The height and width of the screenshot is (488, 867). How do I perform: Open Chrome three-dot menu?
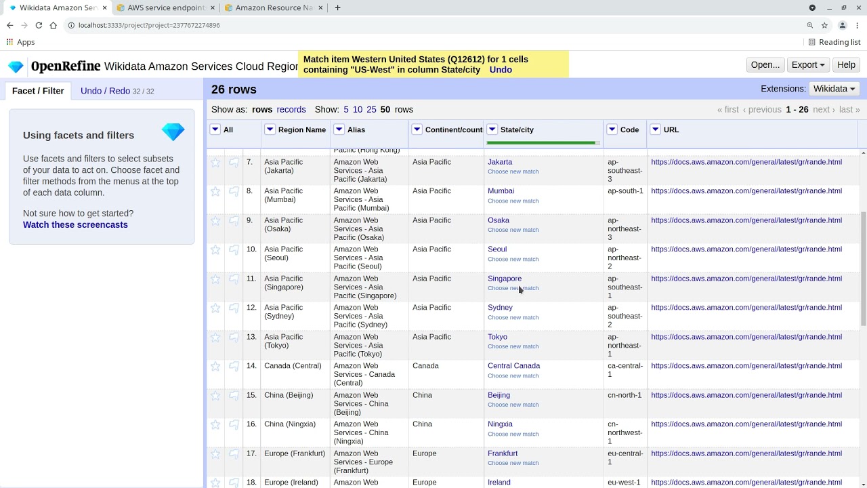[x=857, y=25]
